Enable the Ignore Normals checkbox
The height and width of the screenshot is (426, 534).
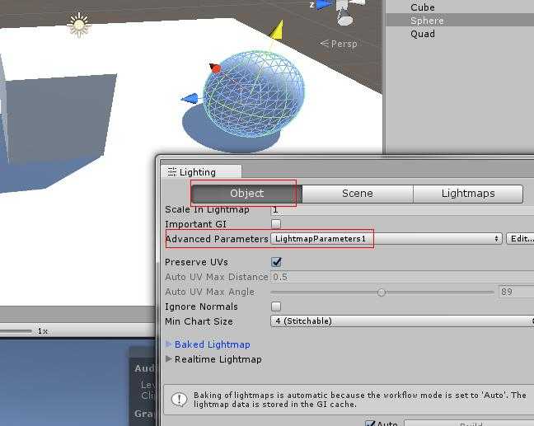pyautogui.click(x=276, y=307)
